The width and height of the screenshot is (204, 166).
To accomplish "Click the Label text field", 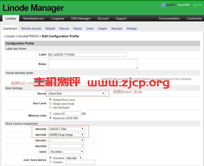I will click(x=87, y=54).
